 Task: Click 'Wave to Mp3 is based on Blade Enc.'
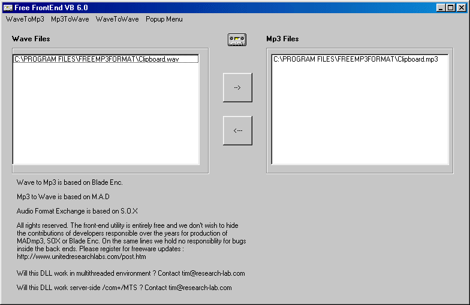tap(70, 182)
